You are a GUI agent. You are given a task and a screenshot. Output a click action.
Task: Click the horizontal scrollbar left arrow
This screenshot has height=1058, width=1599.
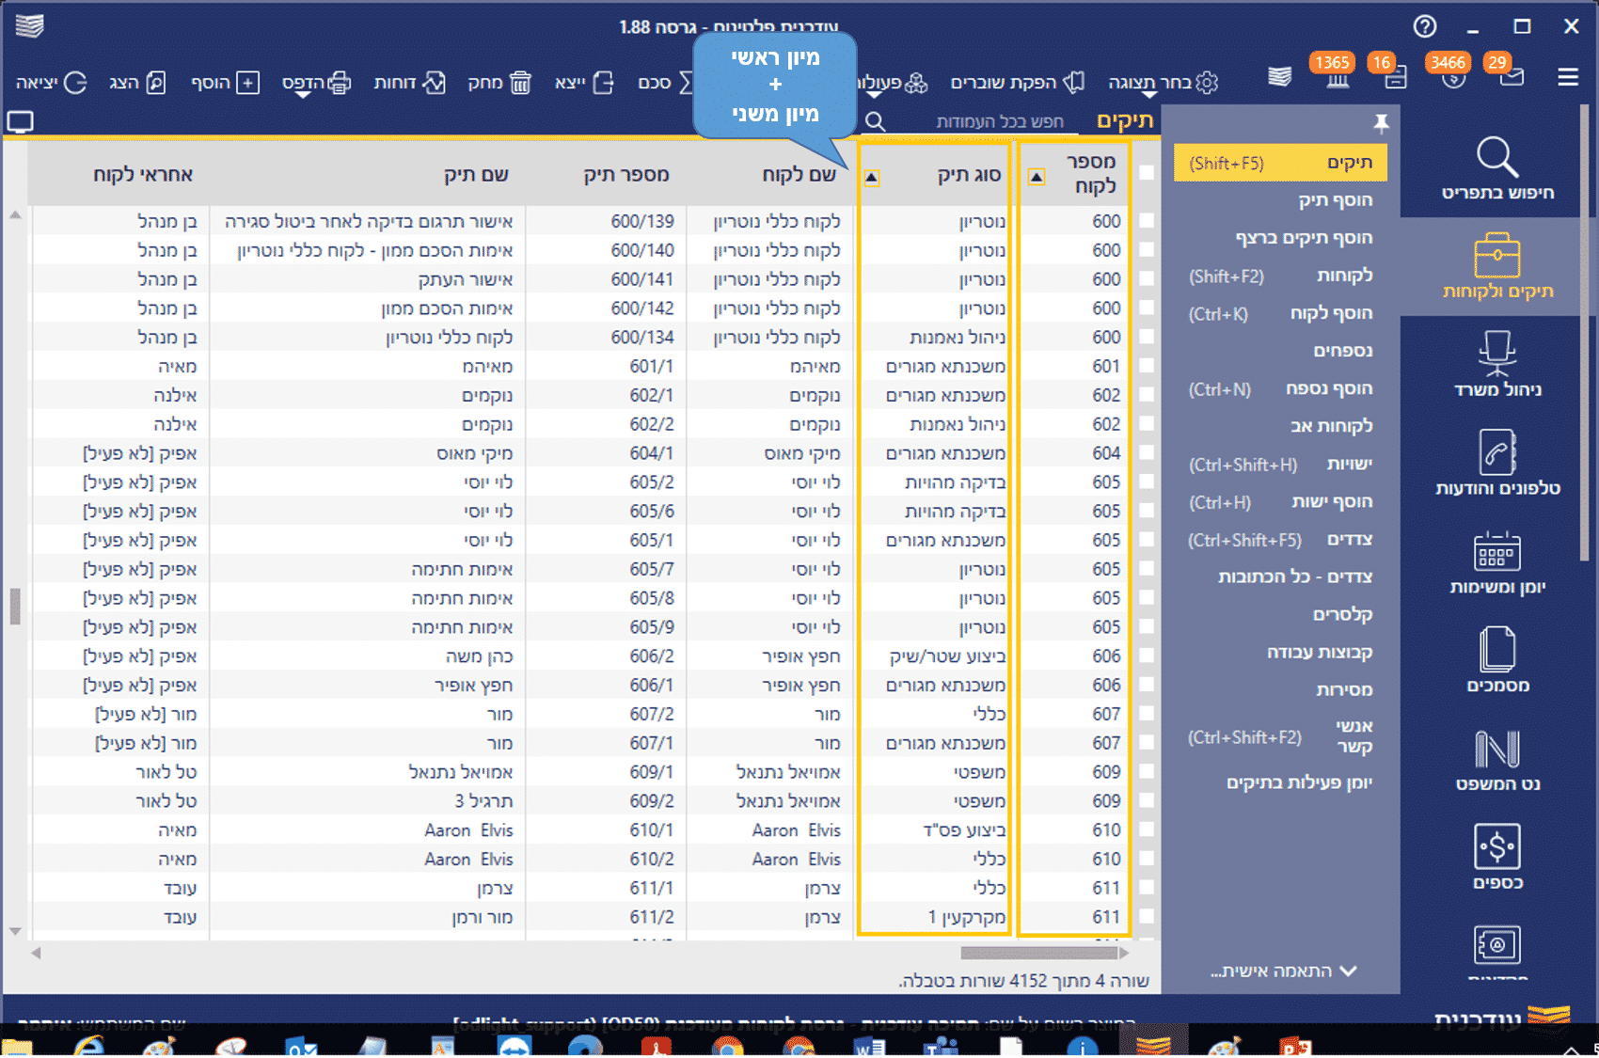[36, 953]
